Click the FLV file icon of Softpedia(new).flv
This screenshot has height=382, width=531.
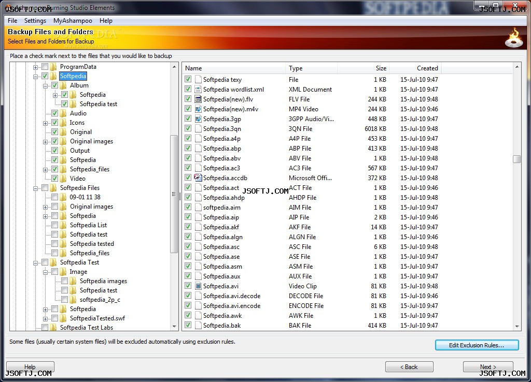198,99
